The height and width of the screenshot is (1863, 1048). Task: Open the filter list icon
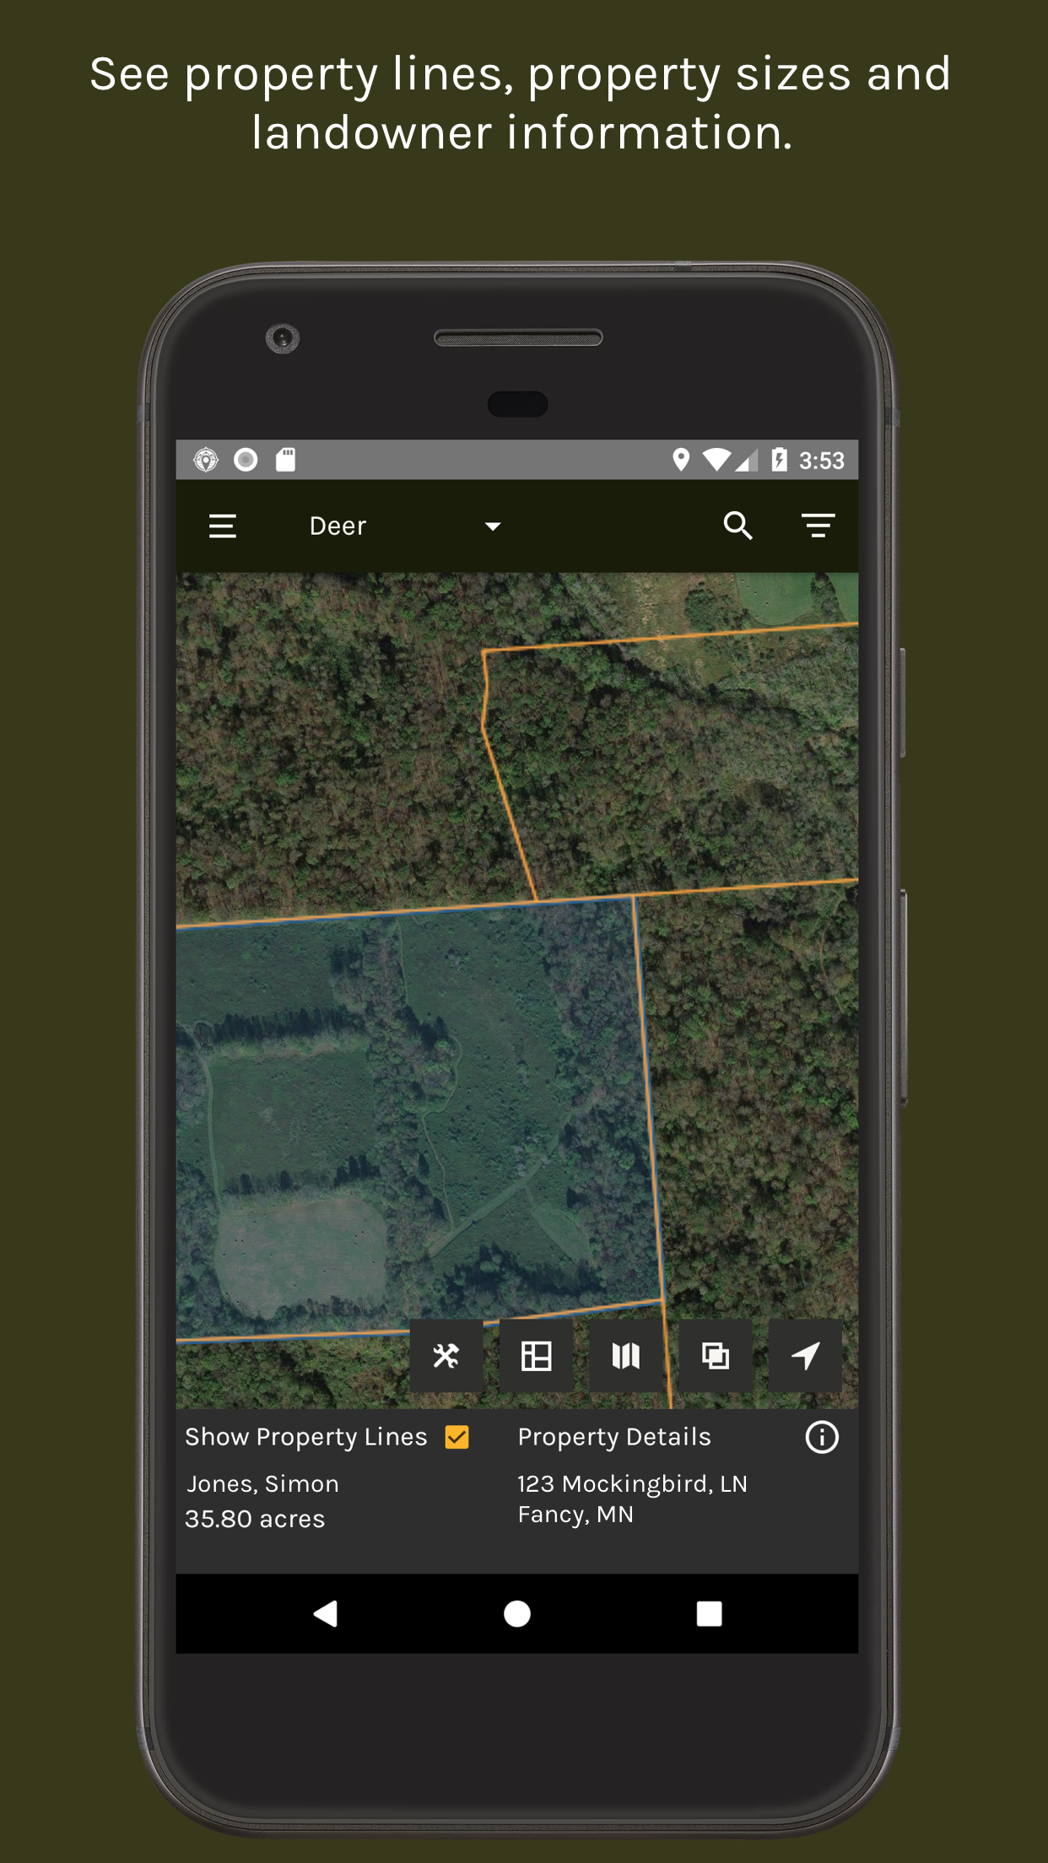coord(818,526)
